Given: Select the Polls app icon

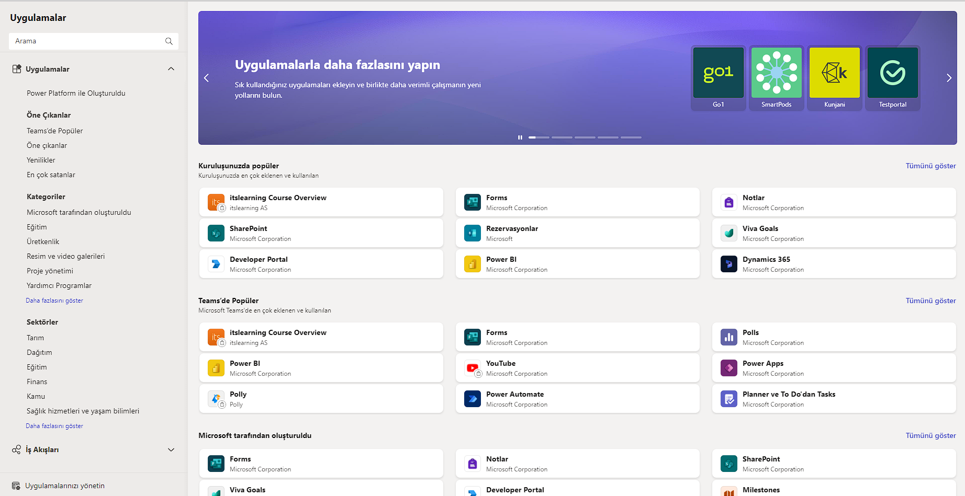Looking at the screenshot, I should click(729, 337).
